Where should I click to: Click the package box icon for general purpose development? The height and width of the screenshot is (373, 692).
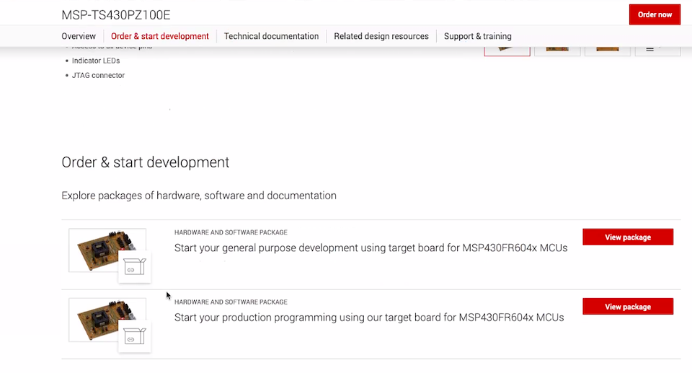pos(134,267)
